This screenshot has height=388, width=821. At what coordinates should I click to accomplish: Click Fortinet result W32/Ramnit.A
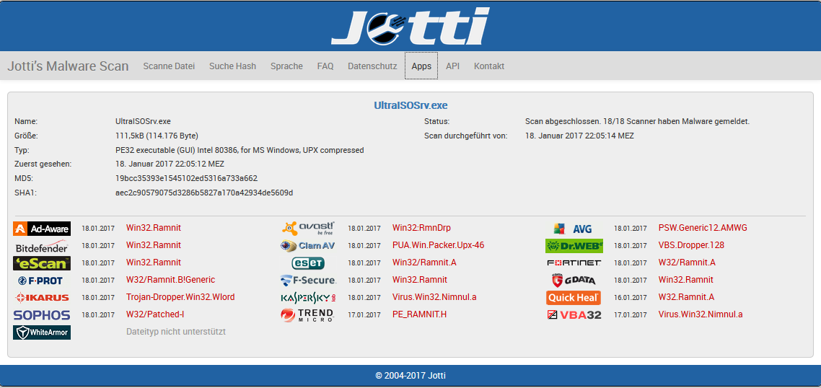(687, 263)
